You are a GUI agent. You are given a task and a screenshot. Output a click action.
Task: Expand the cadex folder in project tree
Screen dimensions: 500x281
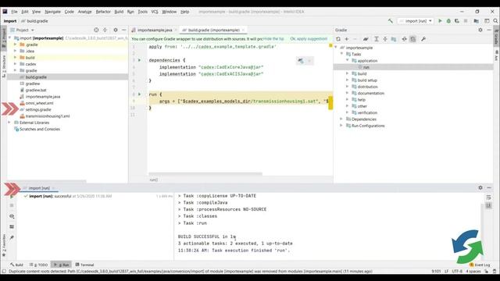pos(16,64)
